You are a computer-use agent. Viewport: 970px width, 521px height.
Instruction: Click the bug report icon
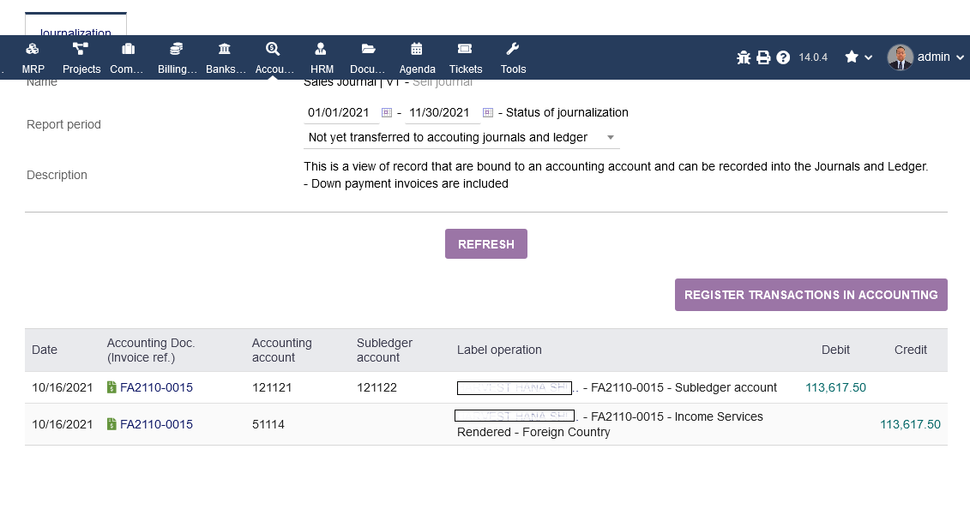744,57
